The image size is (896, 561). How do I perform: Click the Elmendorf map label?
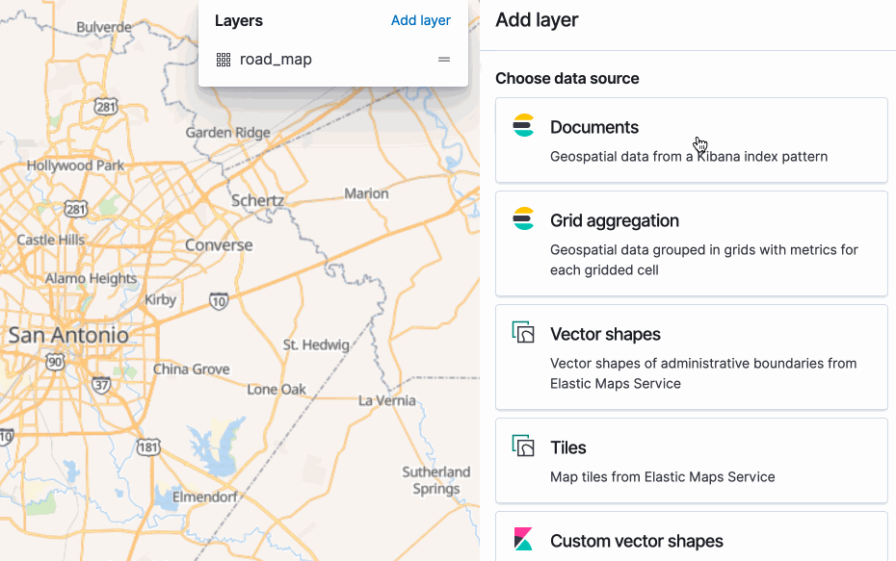pyautogui.click(x=205, y=497)
